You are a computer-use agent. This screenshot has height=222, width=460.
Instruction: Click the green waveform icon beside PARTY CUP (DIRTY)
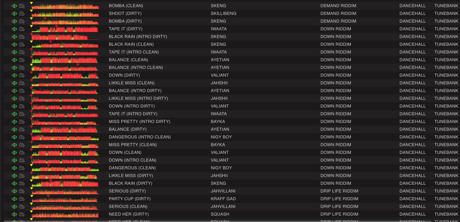(x=14, y=199)
